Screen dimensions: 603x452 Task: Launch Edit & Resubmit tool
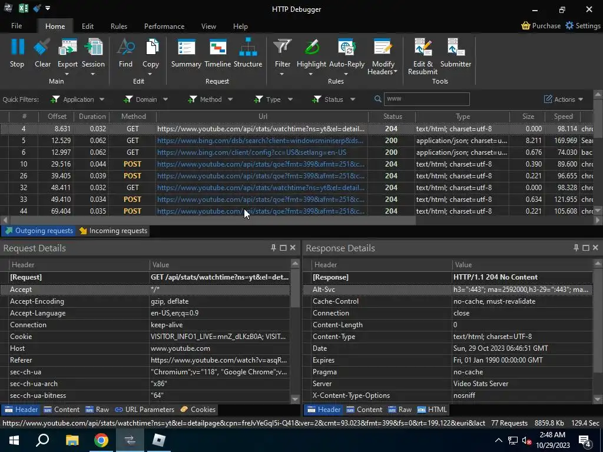[423, 56]
